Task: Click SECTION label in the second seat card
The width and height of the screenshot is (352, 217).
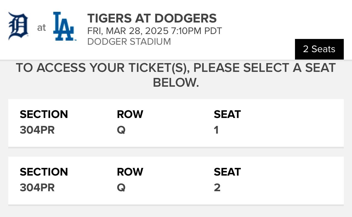Action: (44, 172)
